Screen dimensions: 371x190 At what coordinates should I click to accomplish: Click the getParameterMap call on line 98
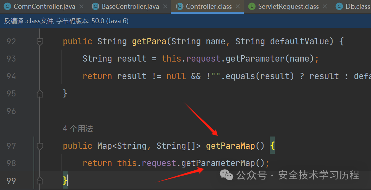(x=218, y=163)
